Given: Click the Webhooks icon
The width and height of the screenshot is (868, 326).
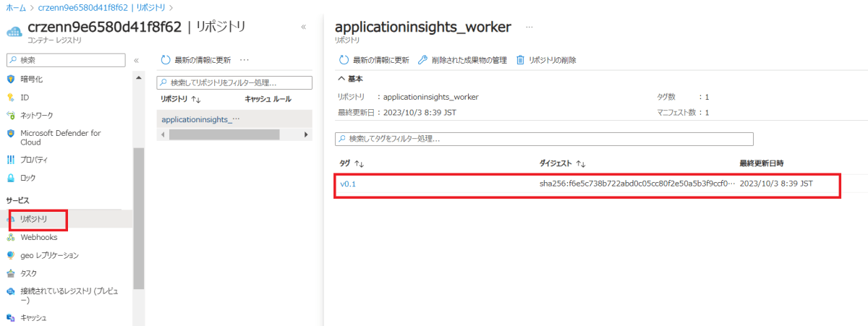Looking at the screenshot, I should point(11,237).
